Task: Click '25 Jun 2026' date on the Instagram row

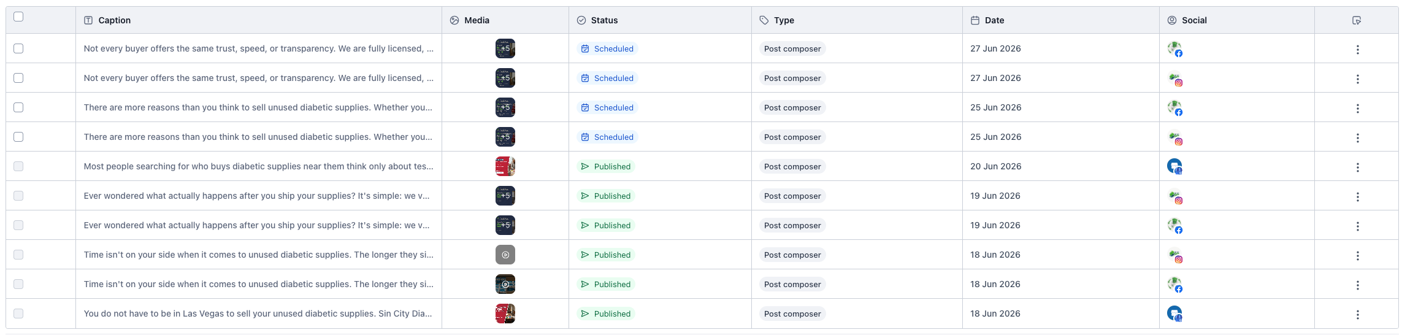Action: 996,137
